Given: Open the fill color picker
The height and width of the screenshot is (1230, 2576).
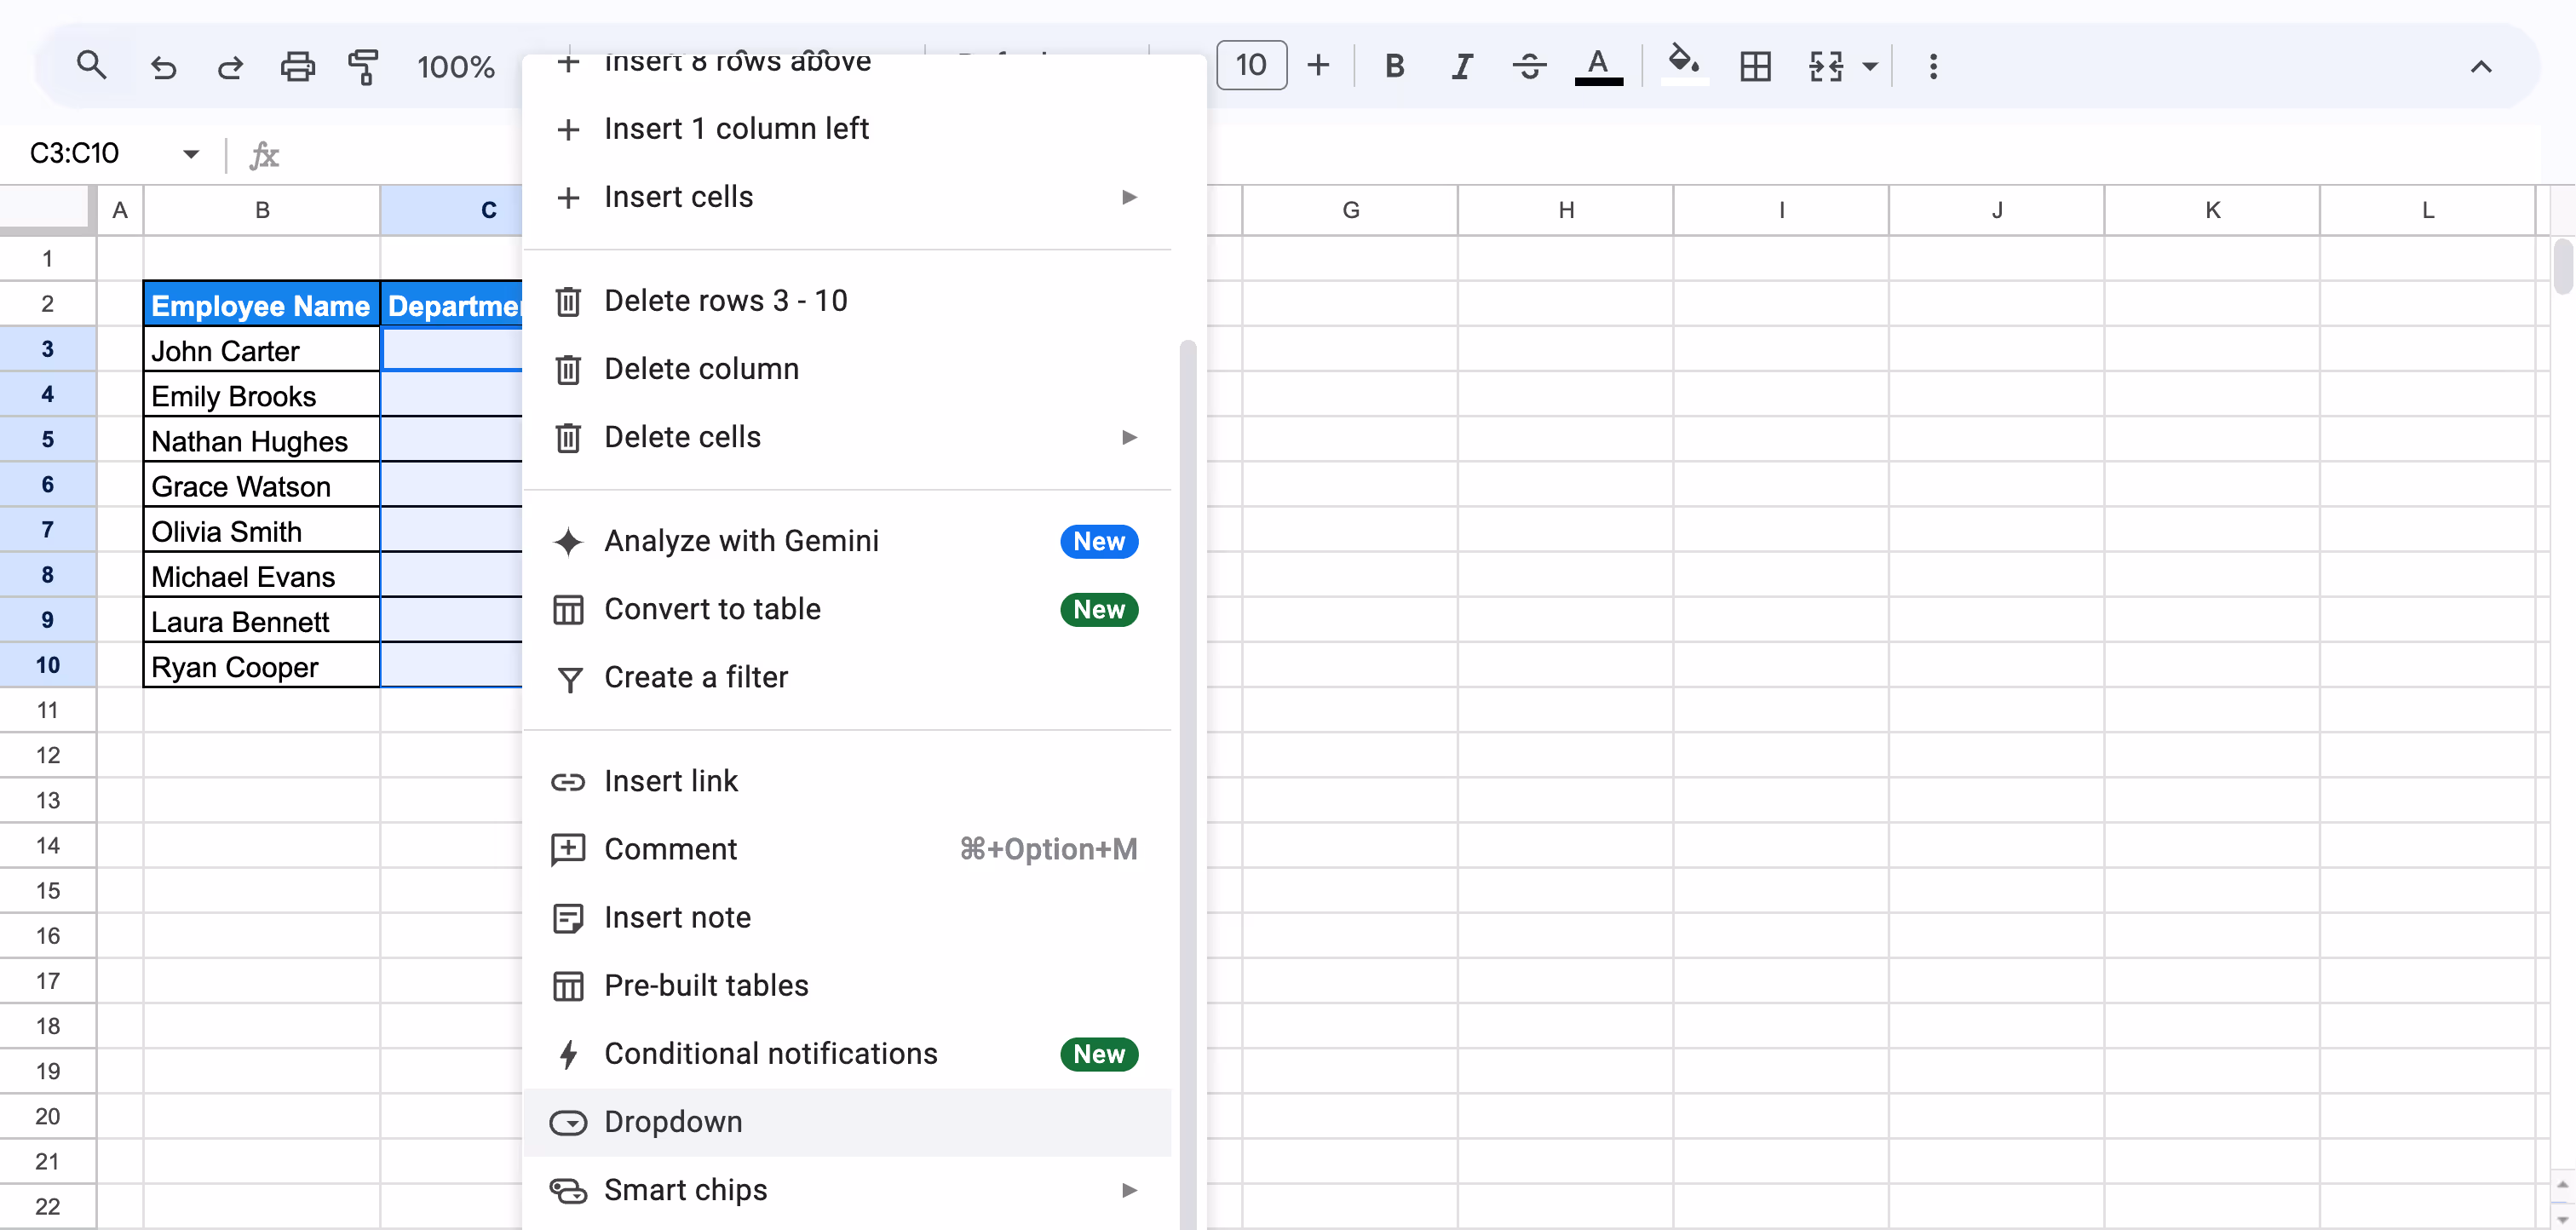Looking at the screenshot, I should (x=1683, y=66).
